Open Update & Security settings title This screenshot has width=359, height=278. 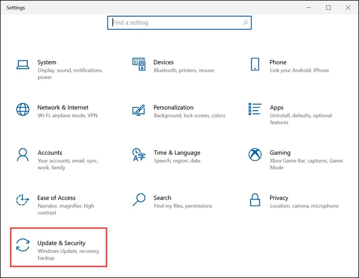click(61, 243)
